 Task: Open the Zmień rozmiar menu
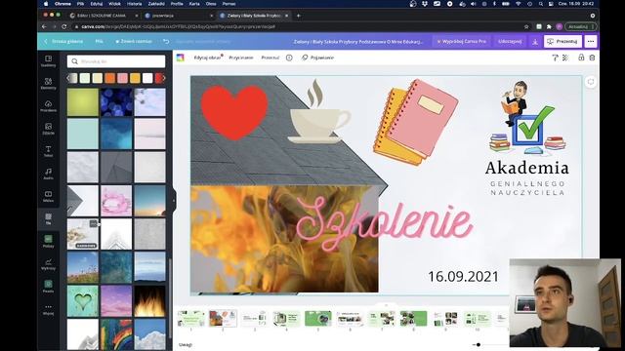point(134,41)
